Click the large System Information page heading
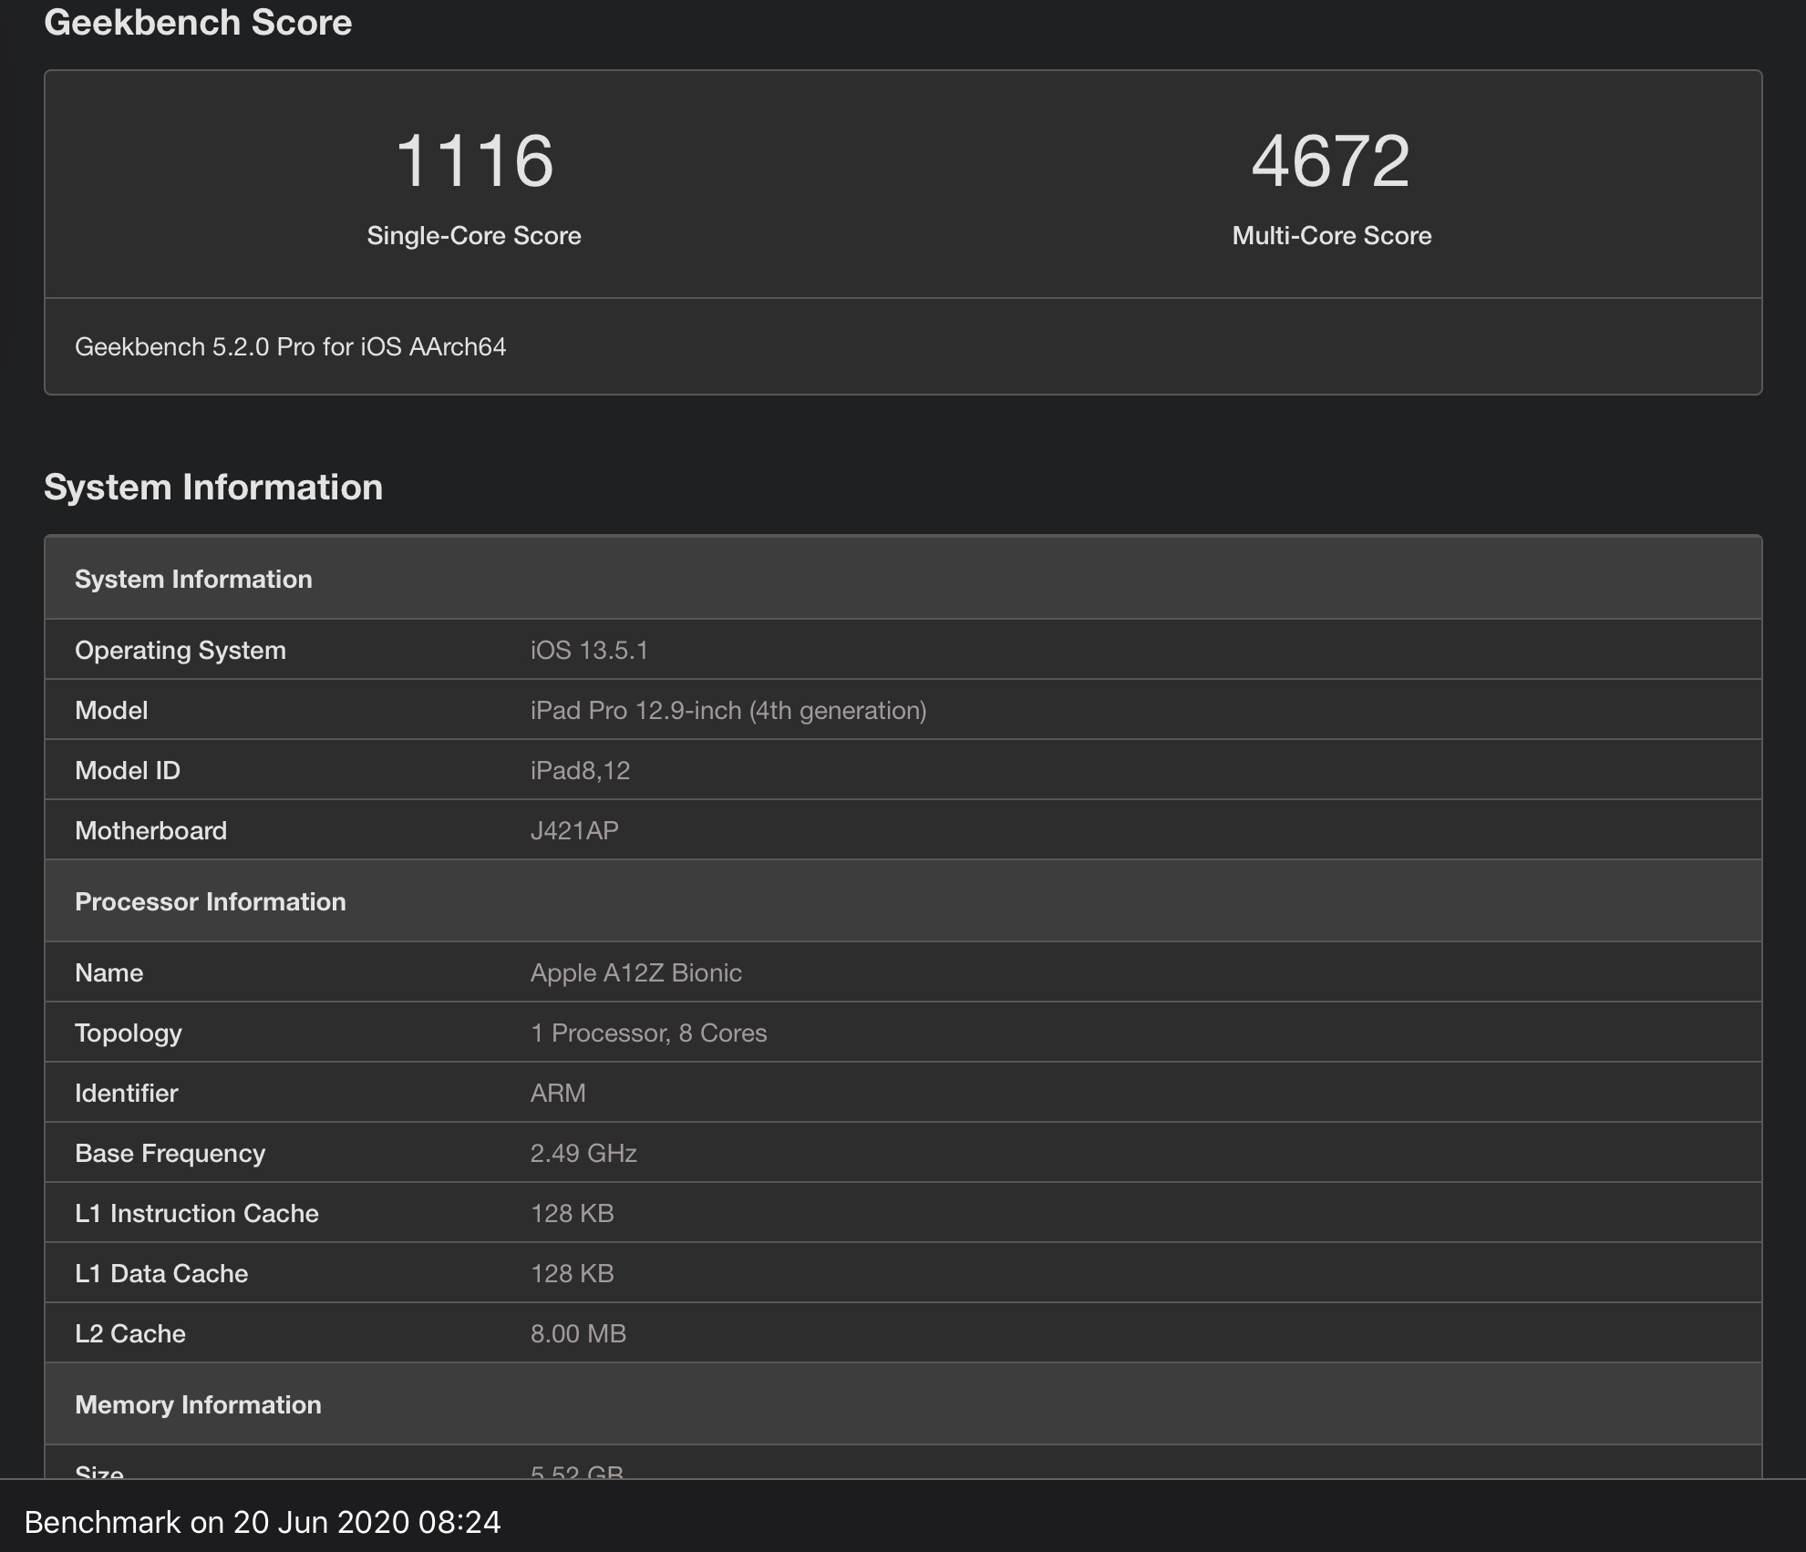Viewport: 1806px width, 1552px height. [x=213, y=488]
